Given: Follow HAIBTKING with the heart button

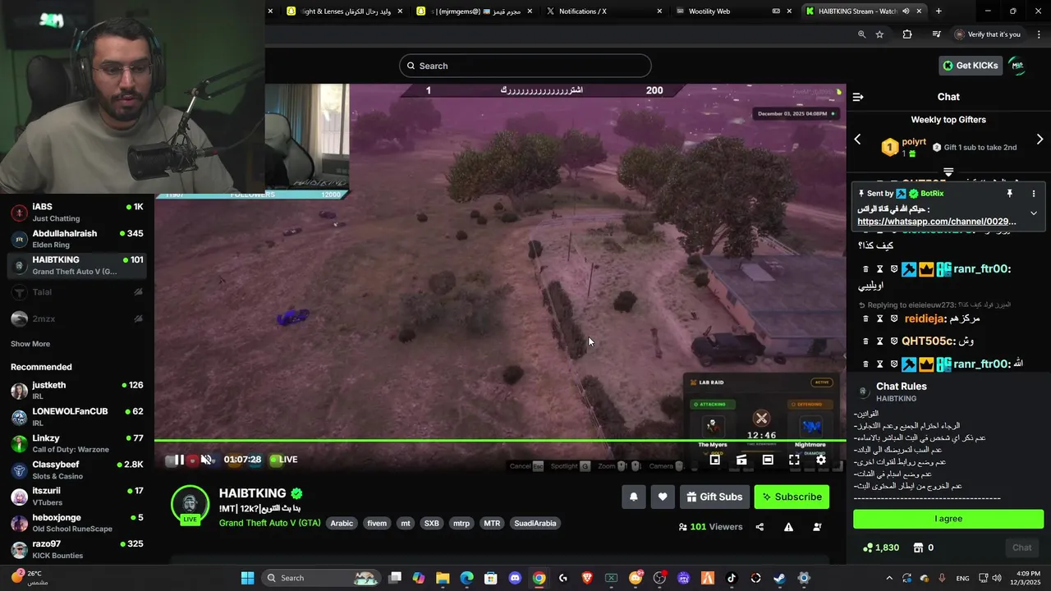Looking at the screenshot, I should (663, 497).
